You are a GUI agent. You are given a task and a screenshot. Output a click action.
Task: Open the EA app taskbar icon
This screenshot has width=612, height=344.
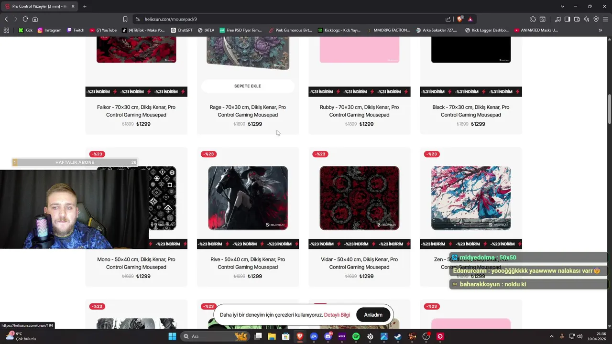point(314,336)
